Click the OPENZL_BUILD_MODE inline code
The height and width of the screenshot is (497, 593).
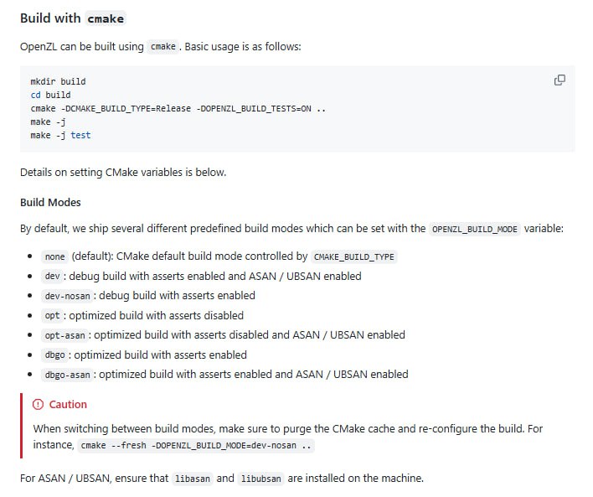pyautogui.click(x=474, y=229)
